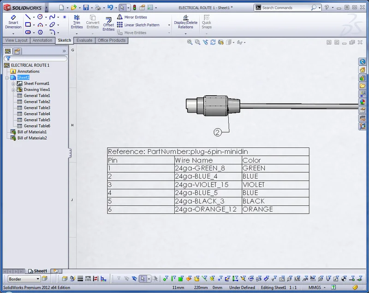
Task: Expand the Sheet Format1 node
Action: 13,83
